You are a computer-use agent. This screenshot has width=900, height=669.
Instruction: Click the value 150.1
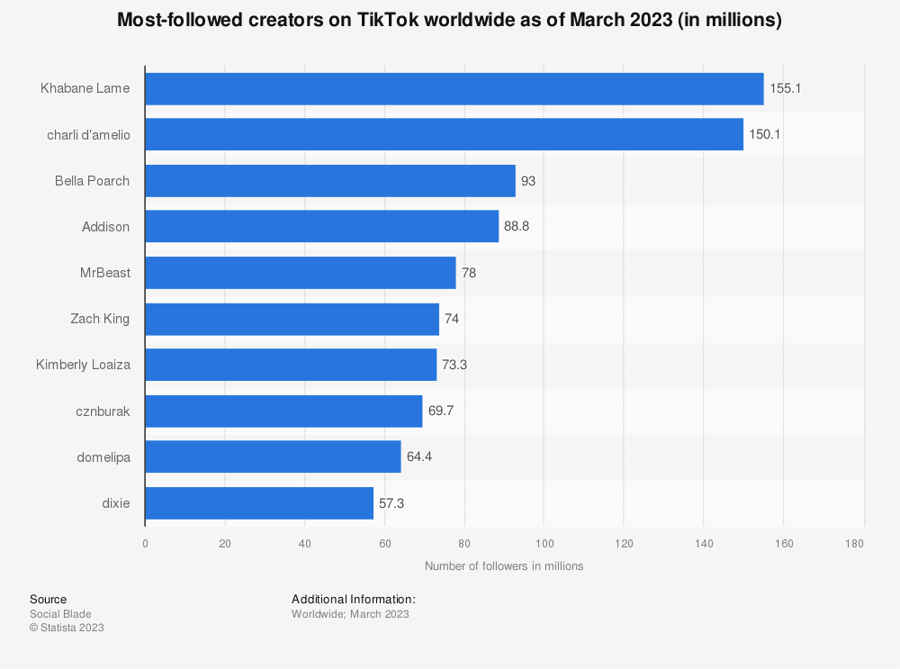pos(764,134)
